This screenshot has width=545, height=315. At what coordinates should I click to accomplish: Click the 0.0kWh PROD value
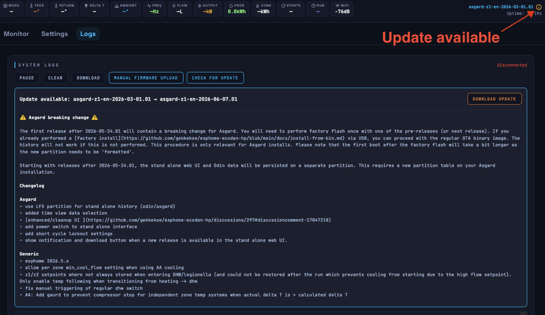point(236,12)
